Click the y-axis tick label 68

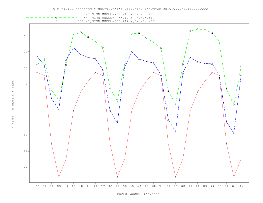click(x=26, y=68)
